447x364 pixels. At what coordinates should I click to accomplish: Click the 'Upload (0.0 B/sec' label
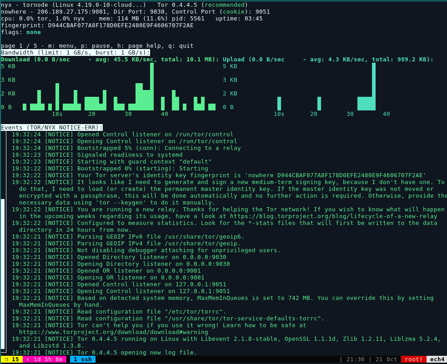(x=253, y=60)
